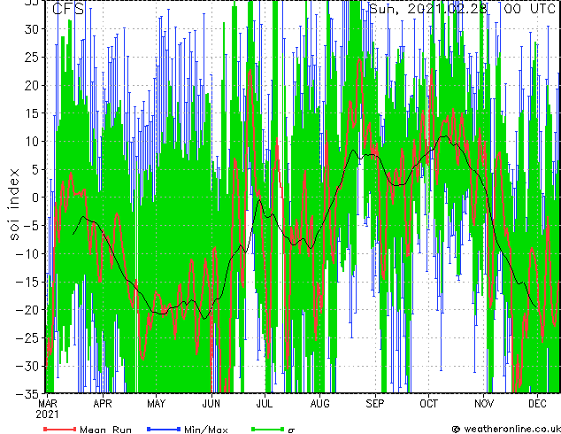Click the 2021 year label under MAR
561x434 pixels.
pyautogui.click(x=47, y=415)
